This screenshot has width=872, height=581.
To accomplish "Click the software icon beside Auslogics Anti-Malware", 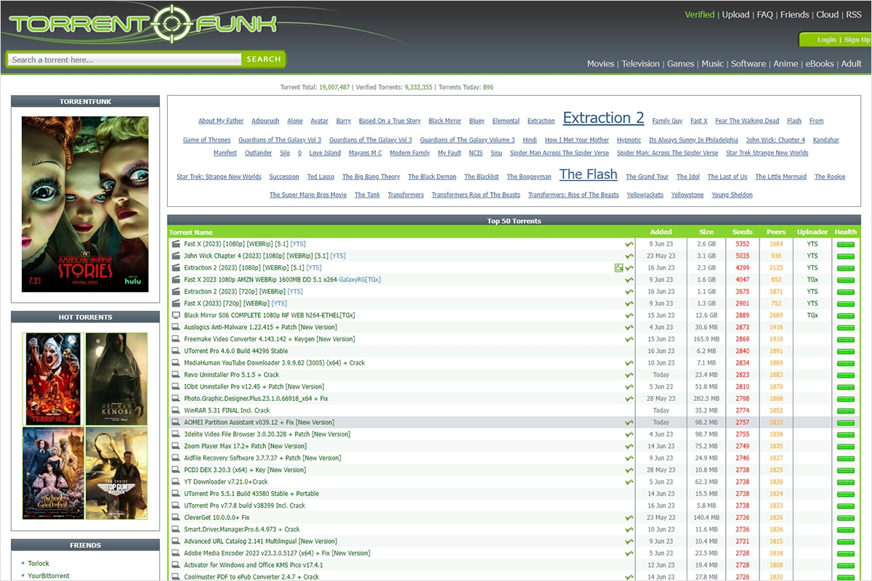I will 175,328.
